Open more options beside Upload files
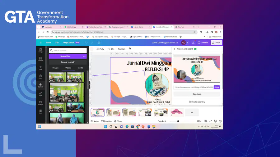 pyautogui.click(x=84, y=56)
